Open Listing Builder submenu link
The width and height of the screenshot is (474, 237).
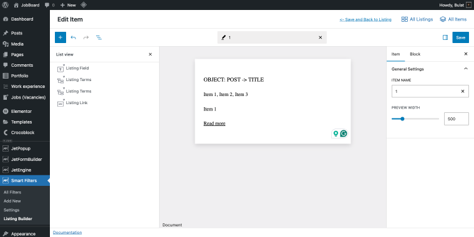click(18, 218)
